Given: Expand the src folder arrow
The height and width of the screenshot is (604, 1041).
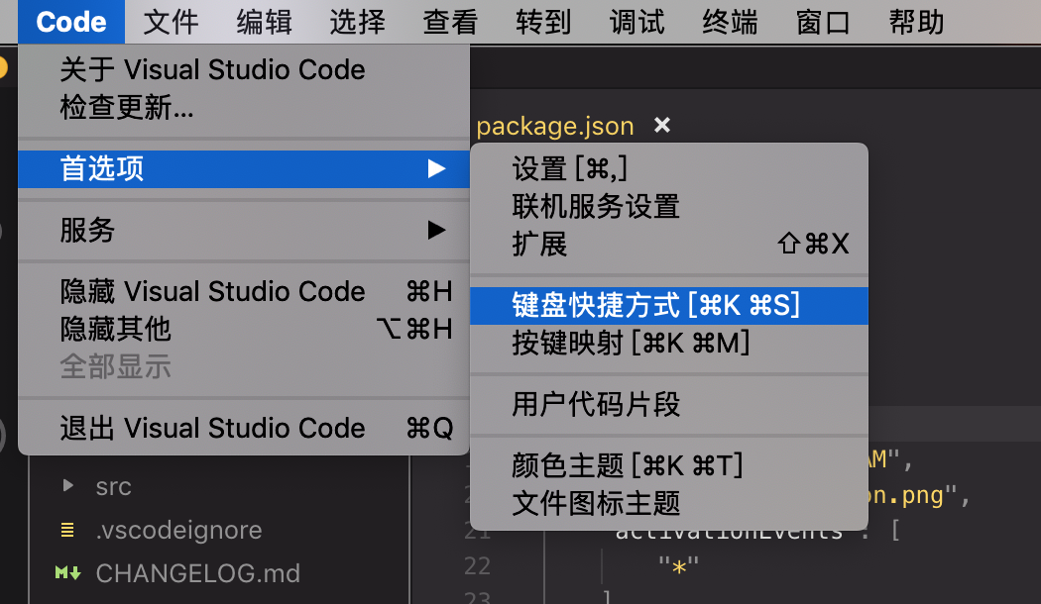Looking at the screenshot, I should click(67, 486).
